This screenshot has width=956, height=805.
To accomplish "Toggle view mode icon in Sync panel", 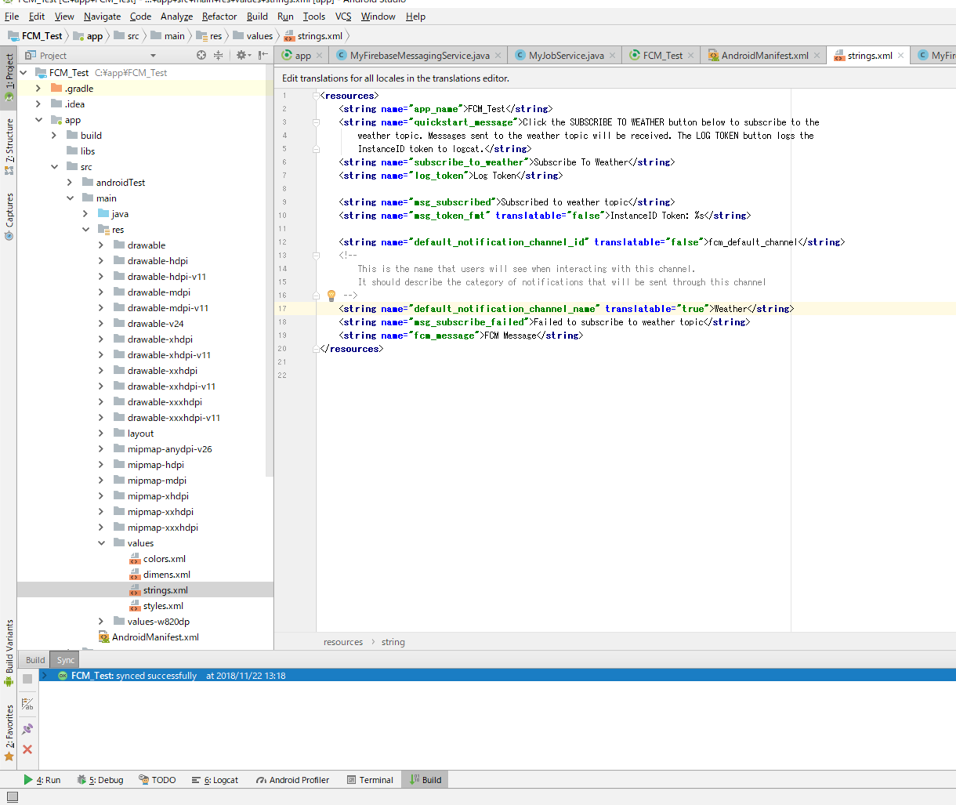I will click(27, 704).
